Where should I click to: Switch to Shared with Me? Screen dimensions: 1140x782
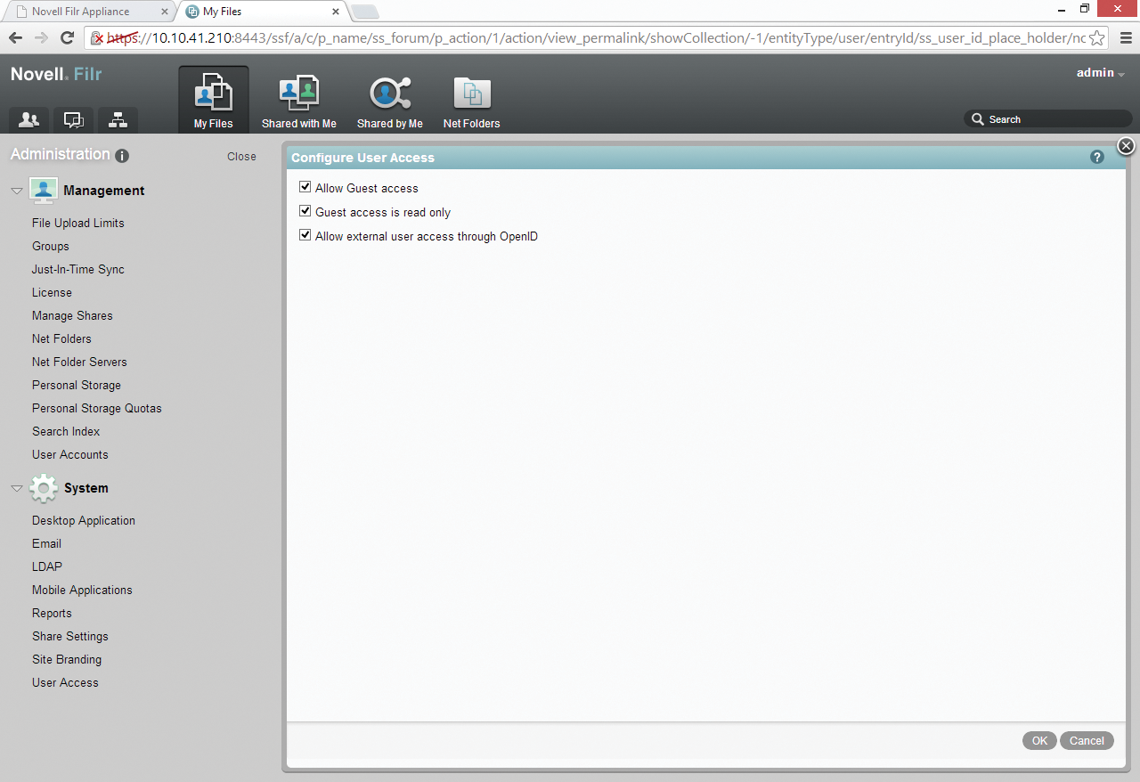(x=298, y=98)
